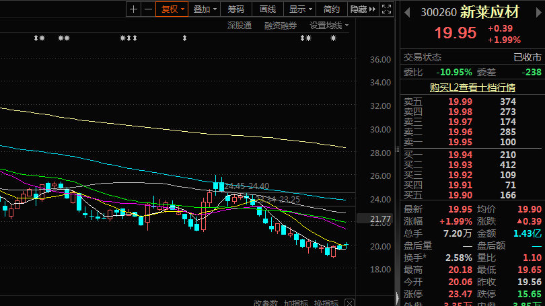Click the 卖二 price 19.96
This screenshot has height=306, width=545.
click(x=460, y=132)
